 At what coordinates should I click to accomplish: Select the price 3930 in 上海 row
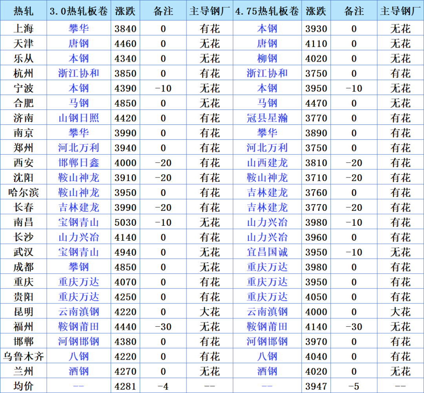[316, 29]
